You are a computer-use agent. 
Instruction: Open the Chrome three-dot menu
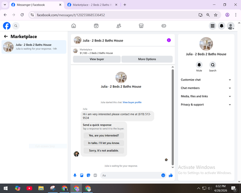coord(236,15)
